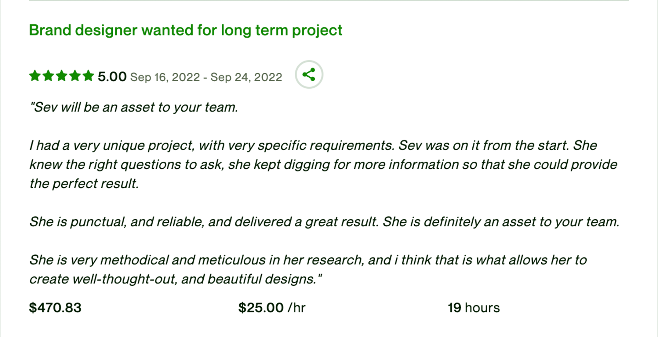Click the second green rating star
The height and width of the screenshot is (337, 658).
coord(48,75)
